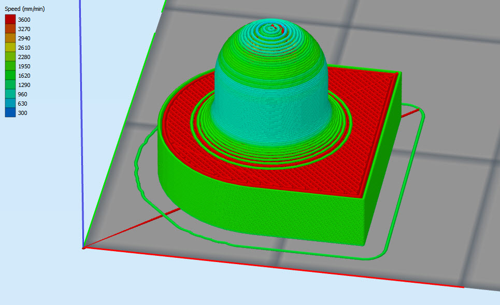Click the blue vertical Z axis line

point(82,124)
